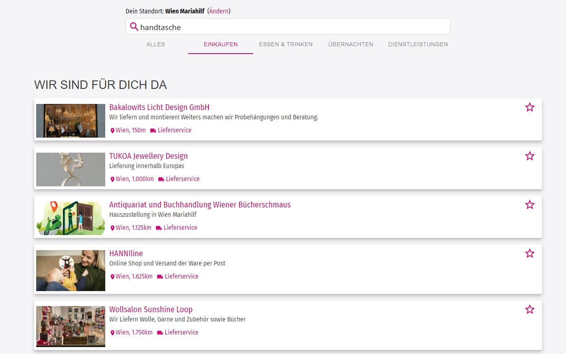566x354 pixels.
Task: Click the magnifier search icon
Action: coord(134,27)
